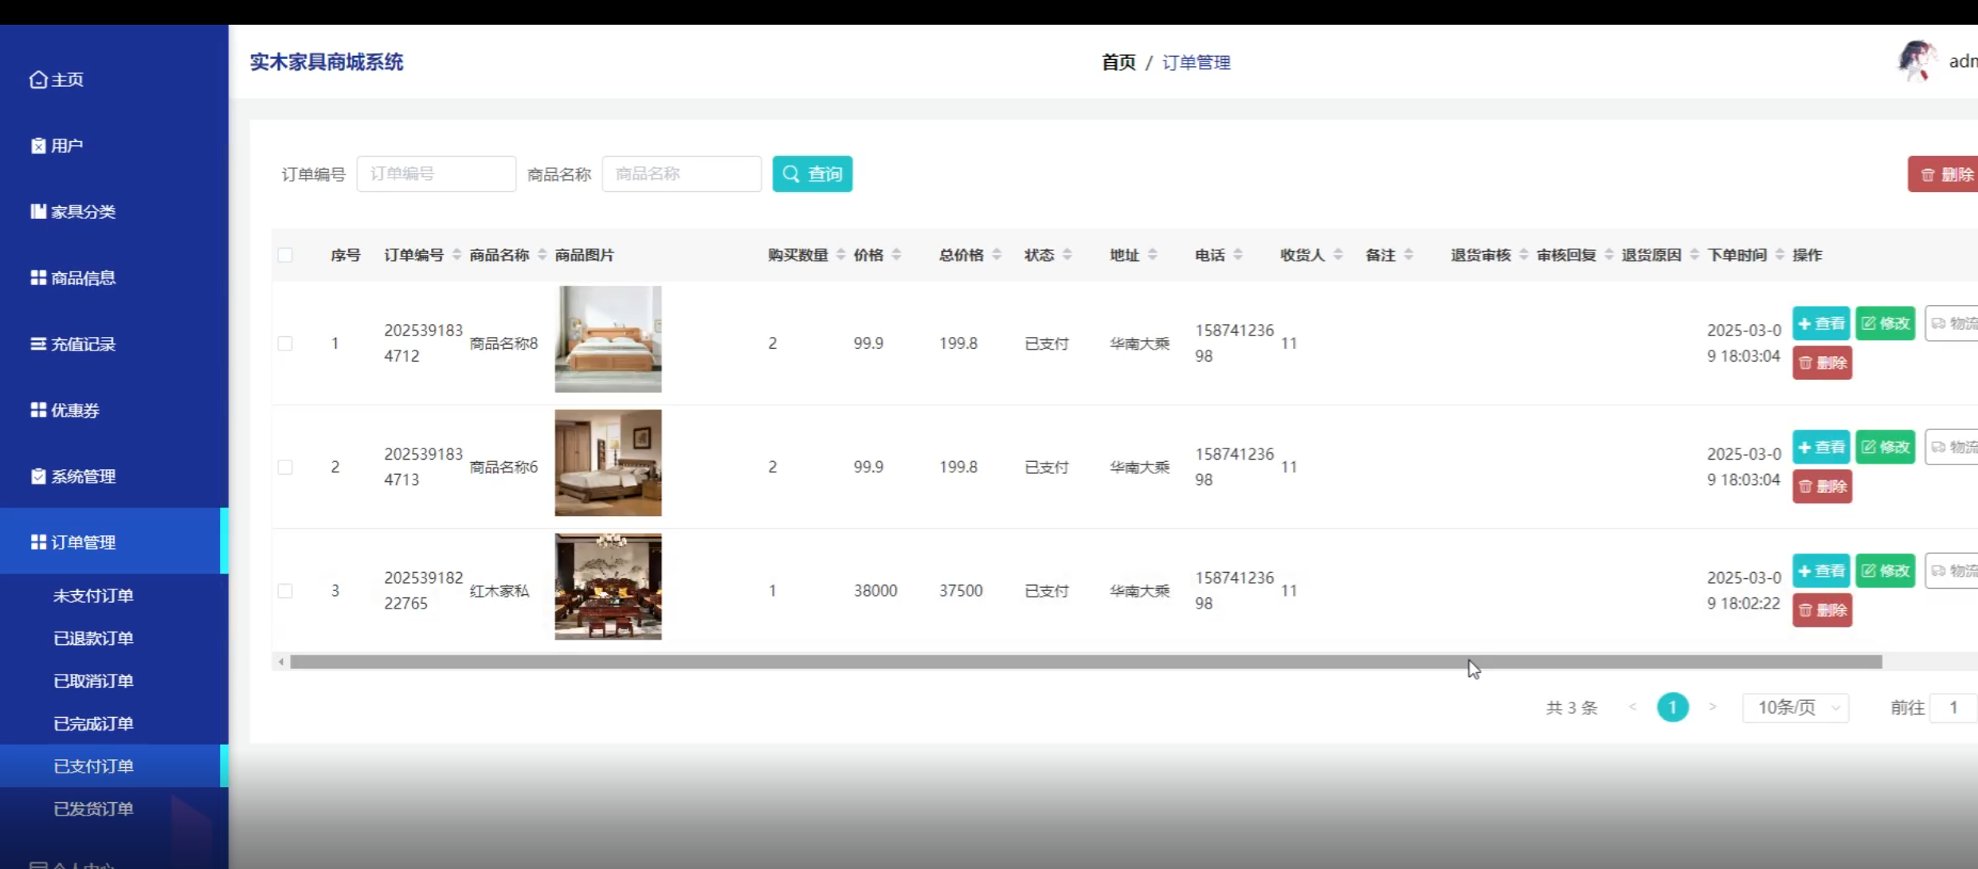Select 已完成订单 in the sidebar
The height and width of the screenshot is (869, 1978).
coord(93,723)
